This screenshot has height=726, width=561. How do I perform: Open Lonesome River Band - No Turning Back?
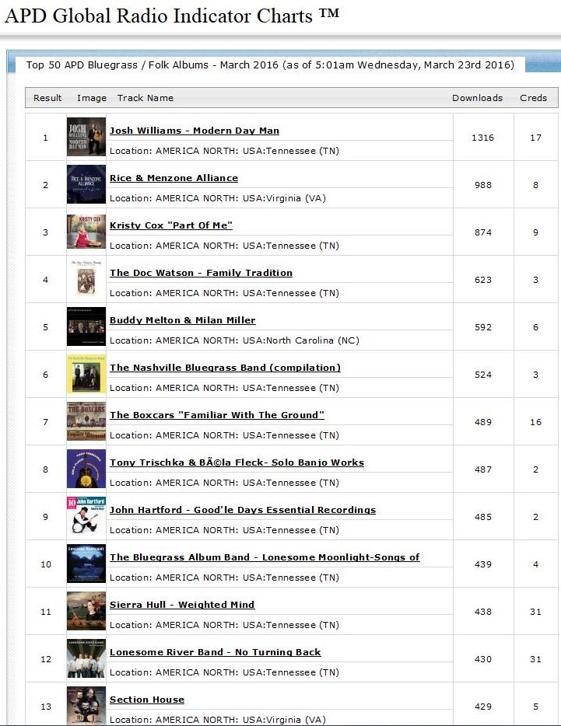point(215,652)
